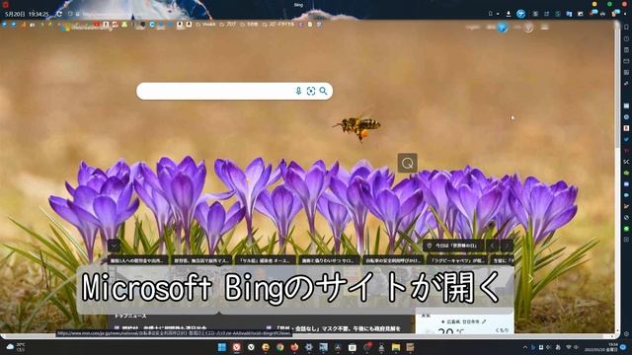The height and width of the screenshot is (355, 632).
Task: Open the image info magnifier on wallpaper
Action: pos(407,163)
